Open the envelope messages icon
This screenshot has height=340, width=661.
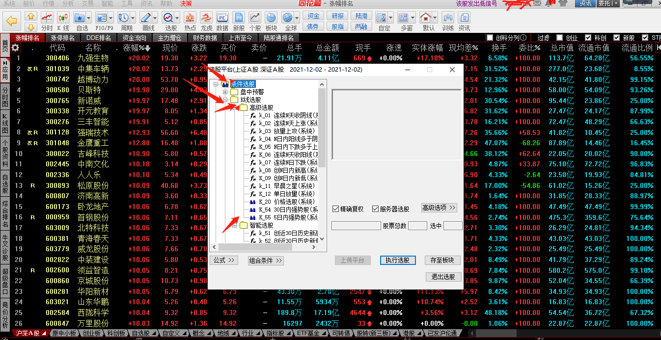[x=538, y=3]
